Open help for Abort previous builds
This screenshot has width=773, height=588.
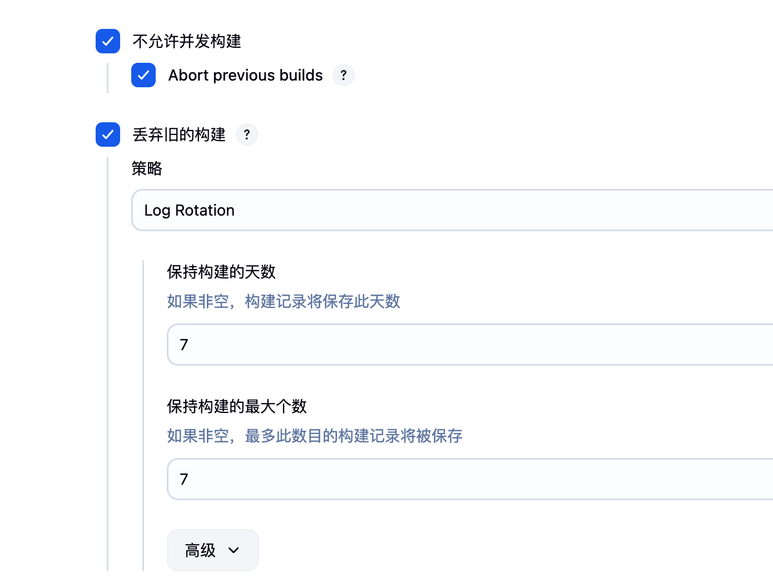(x=344, y=75)
